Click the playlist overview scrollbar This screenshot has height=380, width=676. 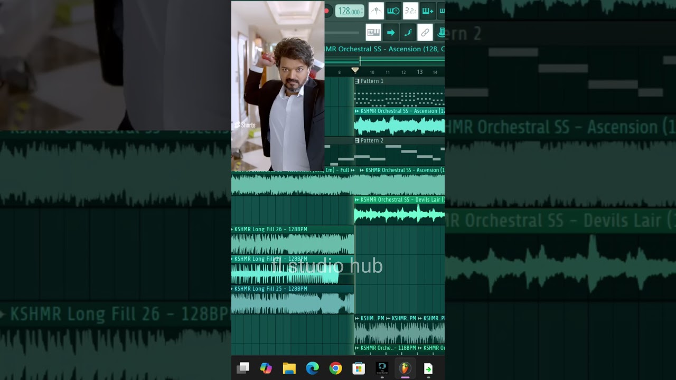pyautogui.click(x=384, y=61)
